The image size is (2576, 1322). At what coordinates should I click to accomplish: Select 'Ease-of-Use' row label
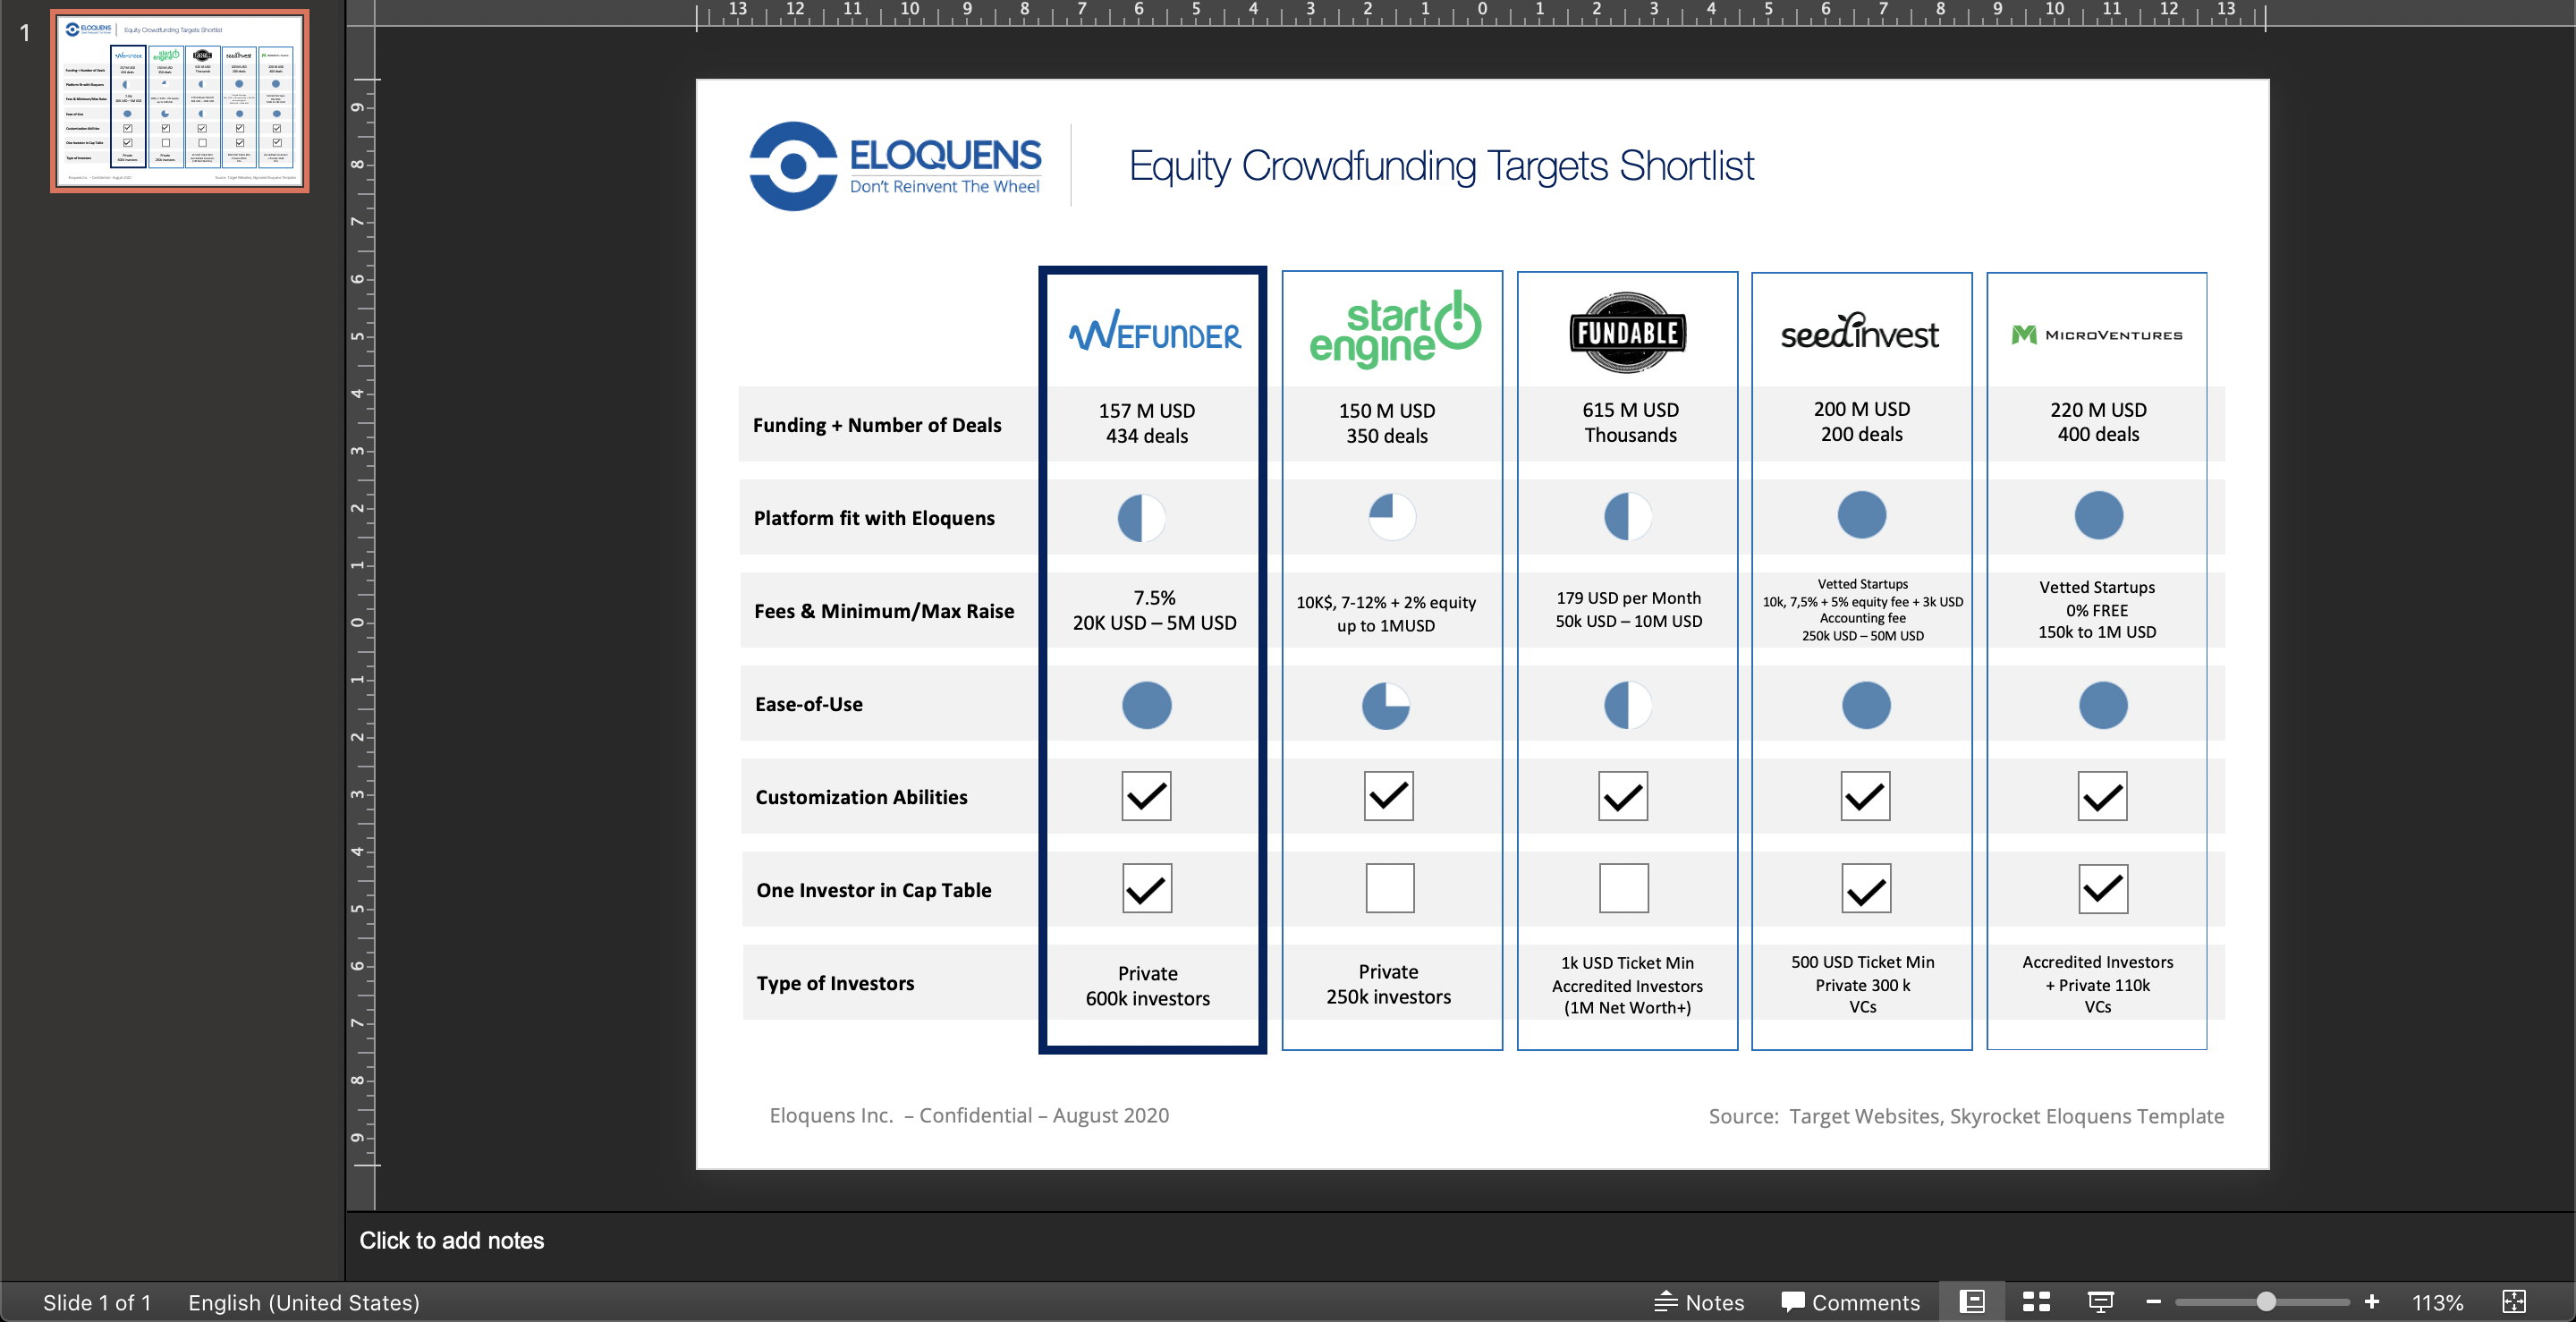(x=809, y=704)
